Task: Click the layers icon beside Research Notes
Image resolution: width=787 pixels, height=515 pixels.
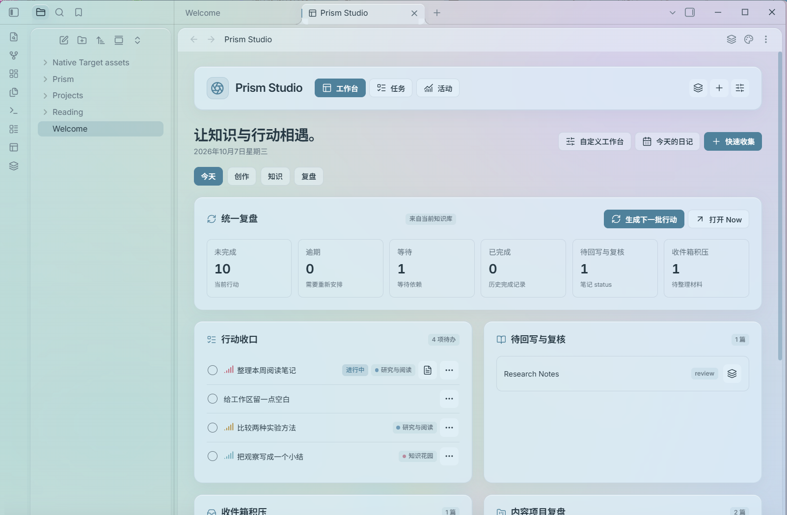Action: pyautogui.click(x=732, y=374)
